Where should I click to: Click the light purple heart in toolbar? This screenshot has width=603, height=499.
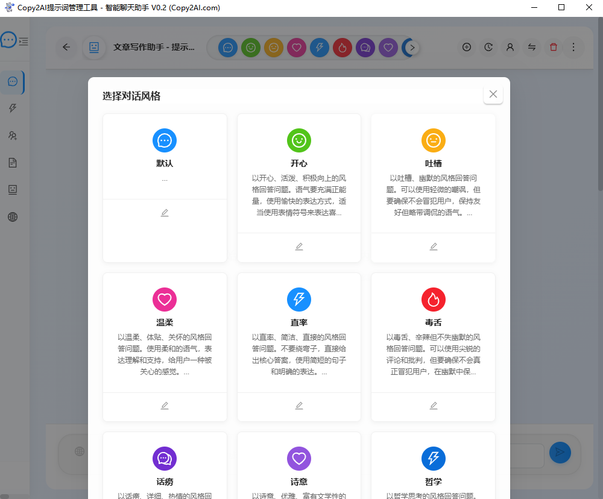(388, 48)
